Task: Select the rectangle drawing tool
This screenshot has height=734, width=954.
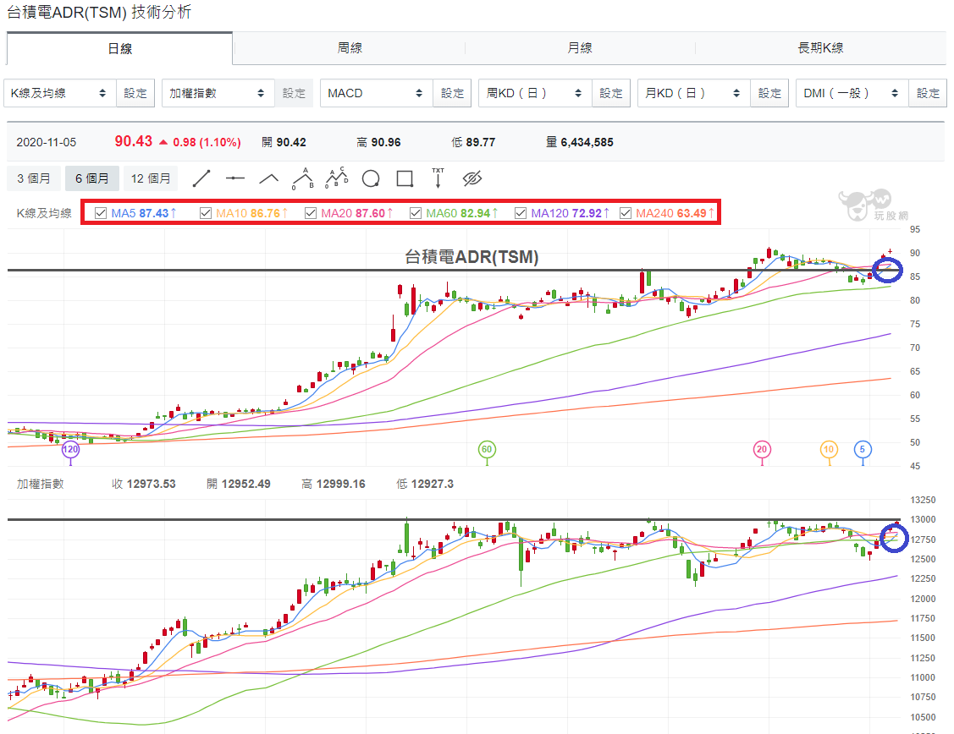Action: (x=405, y=178)
